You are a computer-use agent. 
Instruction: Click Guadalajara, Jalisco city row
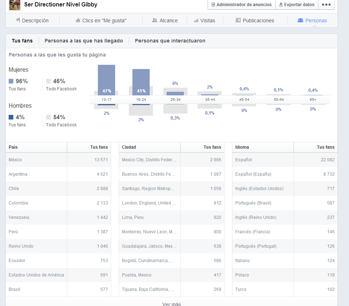click(x=172, y=246)
